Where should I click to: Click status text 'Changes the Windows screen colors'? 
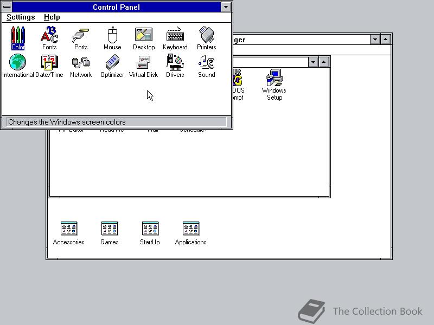(67, 122)
